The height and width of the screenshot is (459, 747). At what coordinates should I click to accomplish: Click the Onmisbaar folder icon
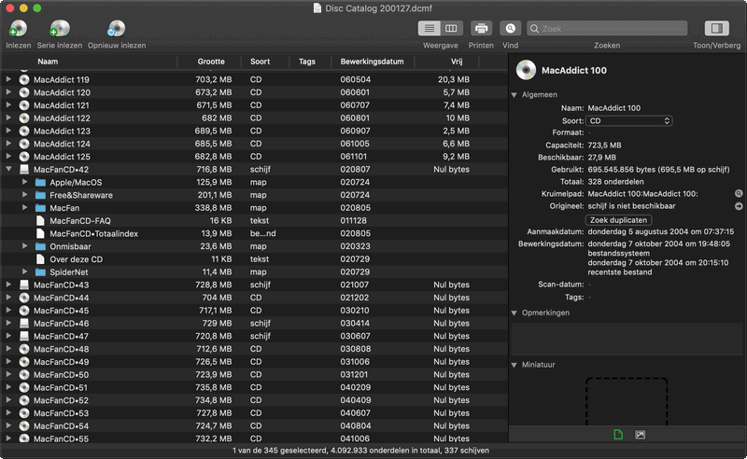pyautogui.click(x=40, y=246)
